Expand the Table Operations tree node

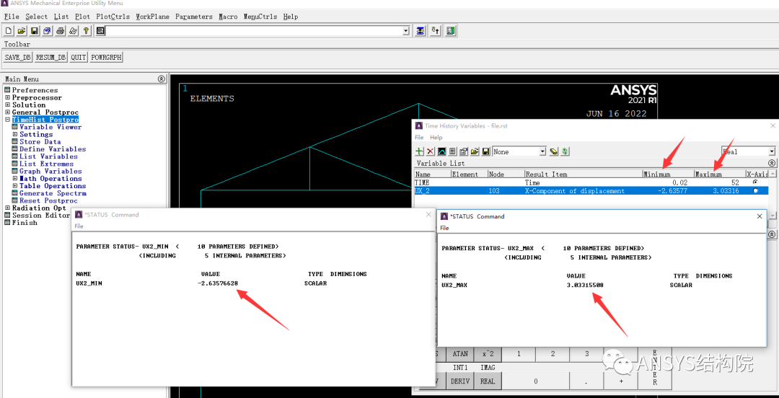[15, 186]
